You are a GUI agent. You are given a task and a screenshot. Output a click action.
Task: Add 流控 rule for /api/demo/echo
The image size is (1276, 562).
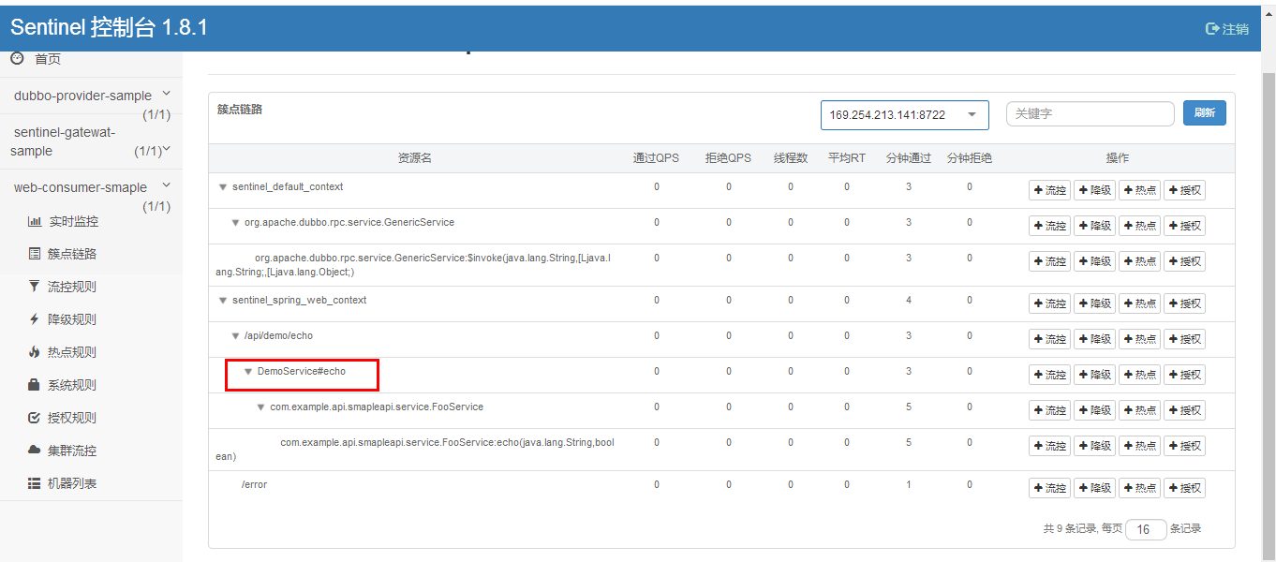pyautogui.click(x=1049, y=339)
